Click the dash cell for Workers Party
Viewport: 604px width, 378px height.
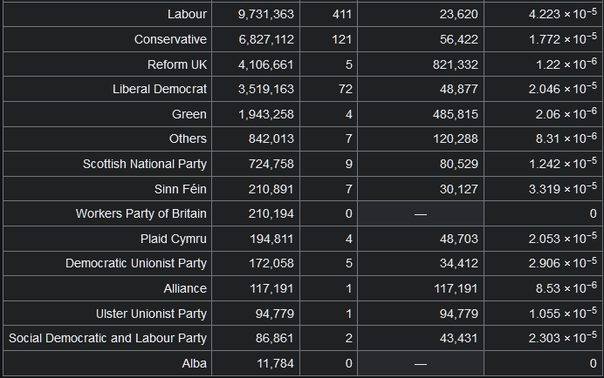tap(421, 213)
